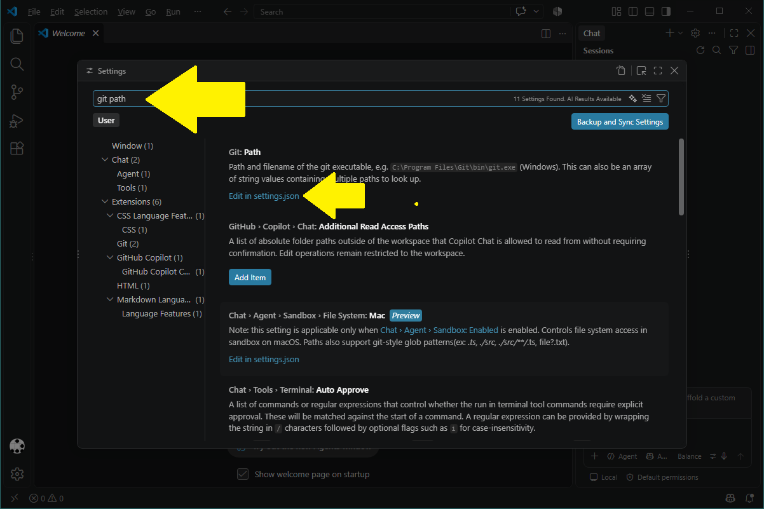This screenshot has width=764, height=509.
Task: Open the Run menu
Action: tap(173, 11)
